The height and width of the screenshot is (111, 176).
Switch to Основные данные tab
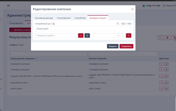click(x=44, y=18)
